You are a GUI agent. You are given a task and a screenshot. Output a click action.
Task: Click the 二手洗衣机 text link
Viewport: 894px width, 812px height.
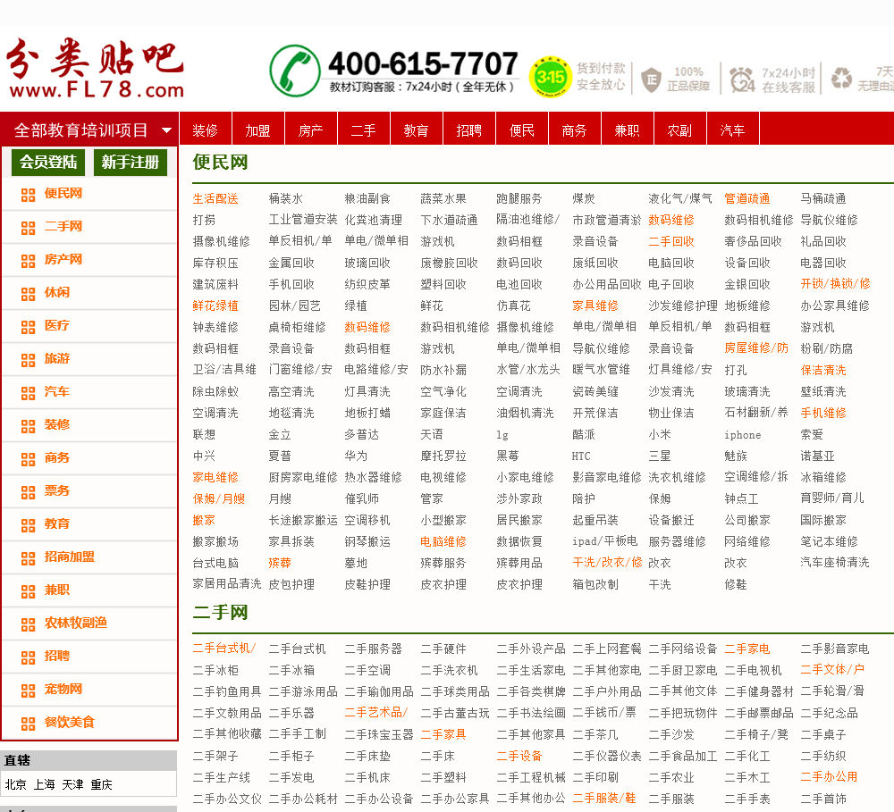pos(449,670)
